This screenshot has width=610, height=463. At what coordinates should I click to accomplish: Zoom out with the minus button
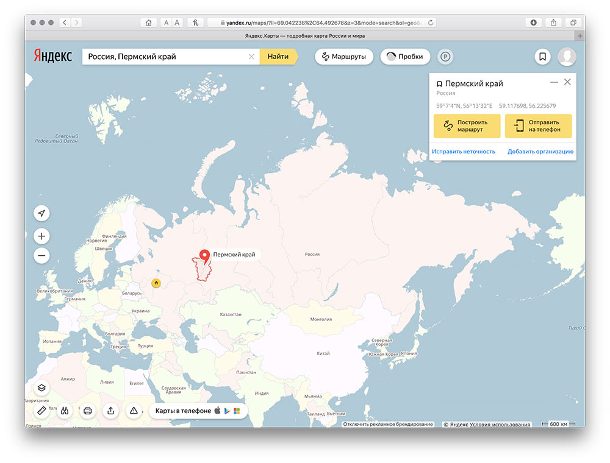tap(41, 256)
